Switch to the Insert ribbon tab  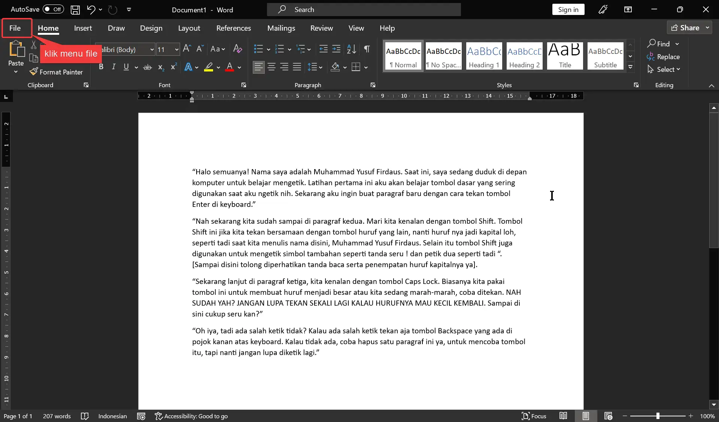83,28
